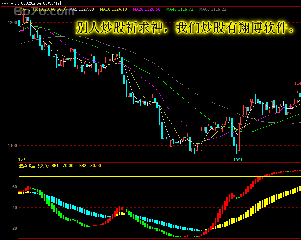301x240 pixels.
Task: Click the magenta MA20 1120.50 label
Action: 147,9
